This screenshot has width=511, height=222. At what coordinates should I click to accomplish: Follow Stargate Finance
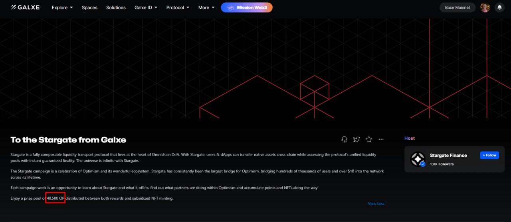tap(489, 155)
